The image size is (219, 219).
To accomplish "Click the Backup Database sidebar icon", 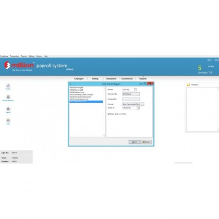I will coord(8,97).
